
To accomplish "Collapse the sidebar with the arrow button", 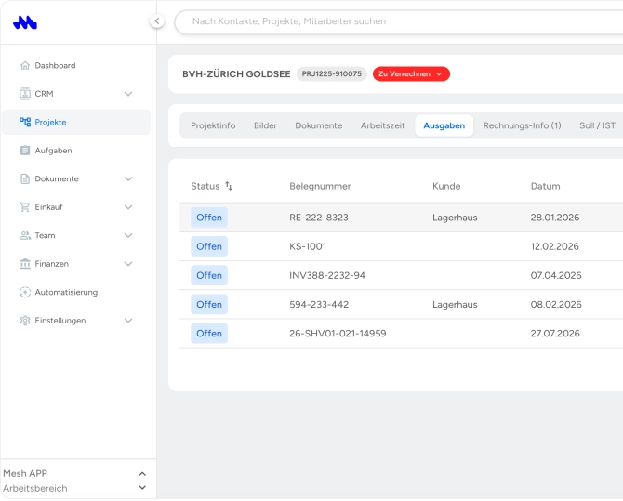I will coord(157,21).
